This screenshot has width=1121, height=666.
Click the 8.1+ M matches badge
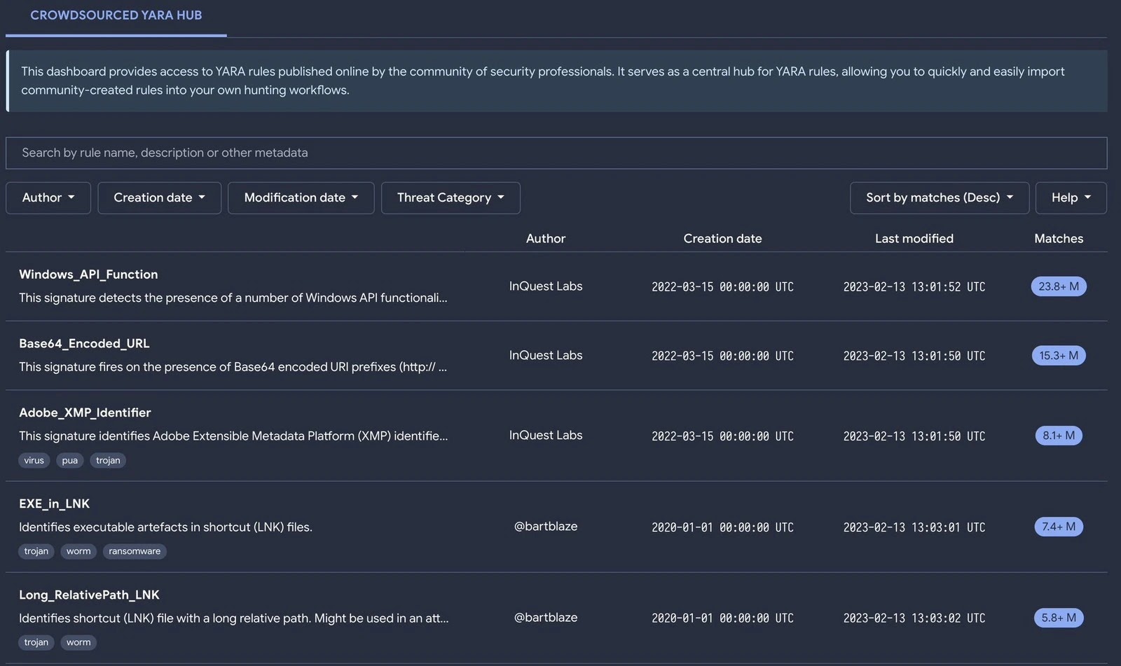pyautogui.click(x=1059, y=436)
